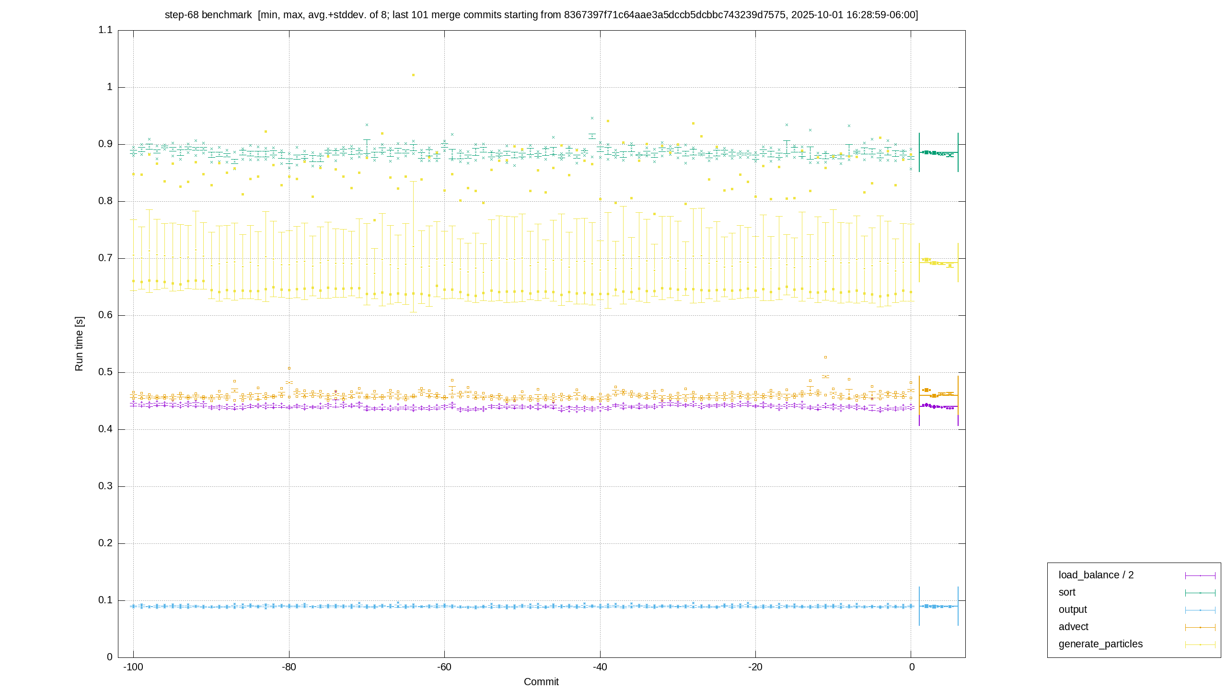Click the green summary error bar right of commit 0
Image resolution: width=1227 pixels, height=690 pixels.
pos(938,152)
